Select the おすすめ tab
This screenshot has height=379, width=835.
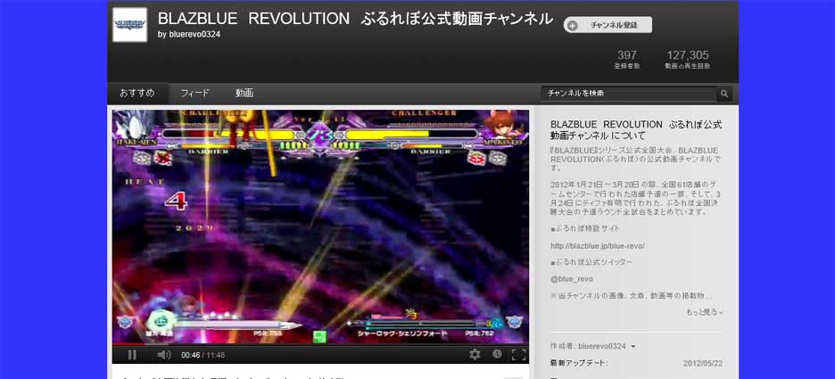137,93
